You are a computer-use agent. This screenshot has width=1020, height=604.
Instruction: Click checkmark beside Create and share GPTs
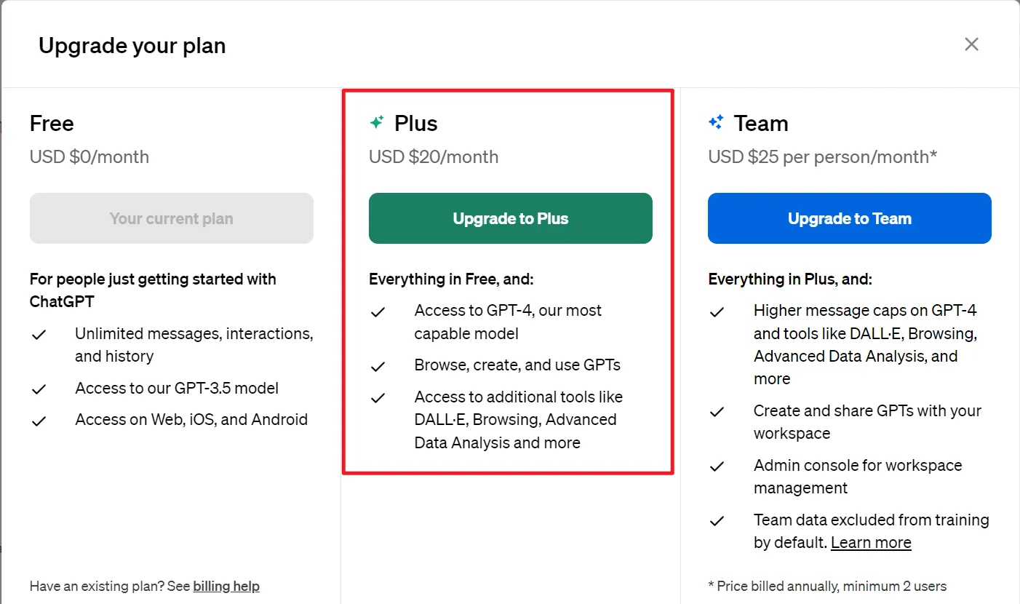[717, 412]
